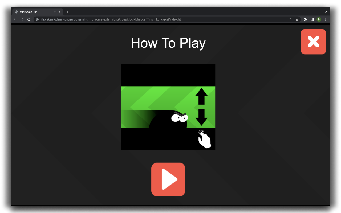
Task: Open the three-dot browser menu
Action: click(326, 19)
